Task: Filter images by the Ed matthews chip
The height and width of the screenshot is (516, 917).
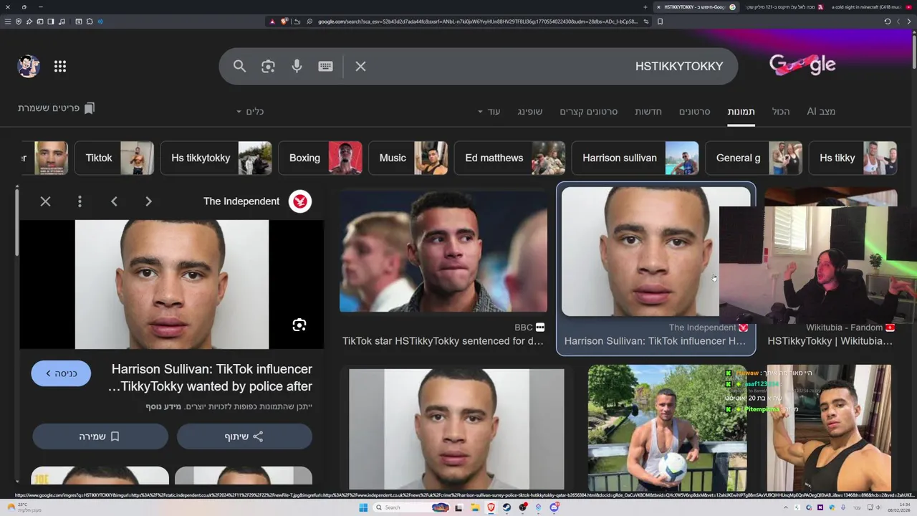Action: [510, 158]
